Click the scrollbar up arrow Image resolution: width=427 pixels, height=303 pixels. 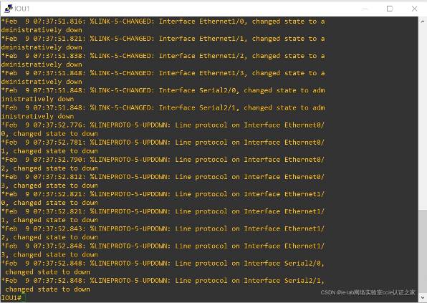pyautogui.click(x=423, y=21)
